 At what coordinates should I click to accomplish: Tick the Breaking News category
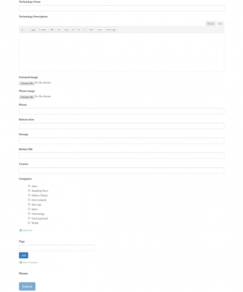(29, 190)
